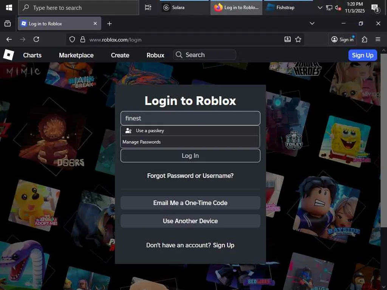
Task: List all tabs dropdown arrow
Action: tap(312, 23)
